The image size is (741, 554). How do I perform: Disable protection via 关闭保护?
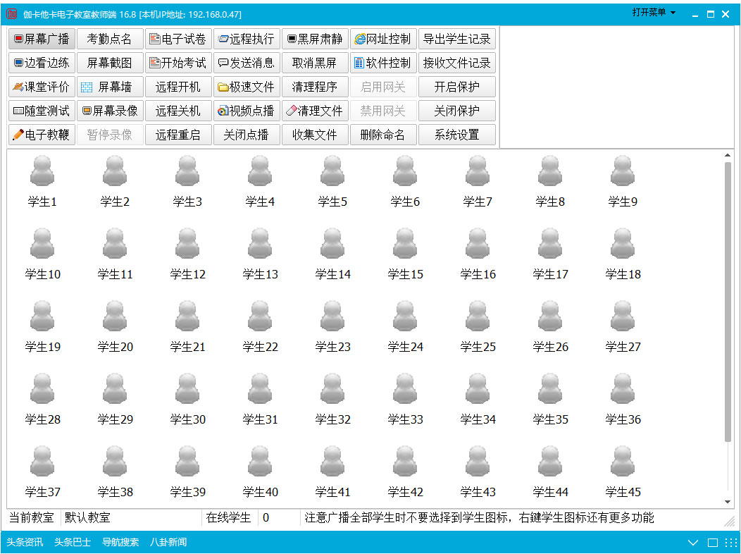coord(456,110)
